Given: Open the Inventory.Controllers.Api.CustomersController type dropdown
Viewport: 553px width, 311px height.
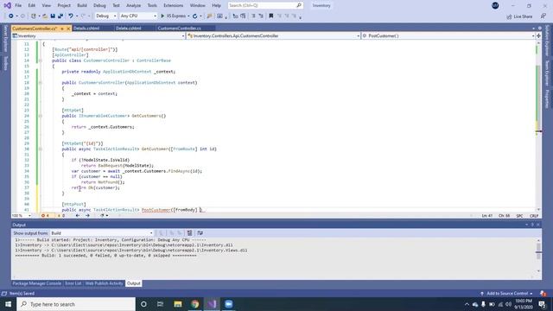Looking at the screenshot, I should coord(273,35).
